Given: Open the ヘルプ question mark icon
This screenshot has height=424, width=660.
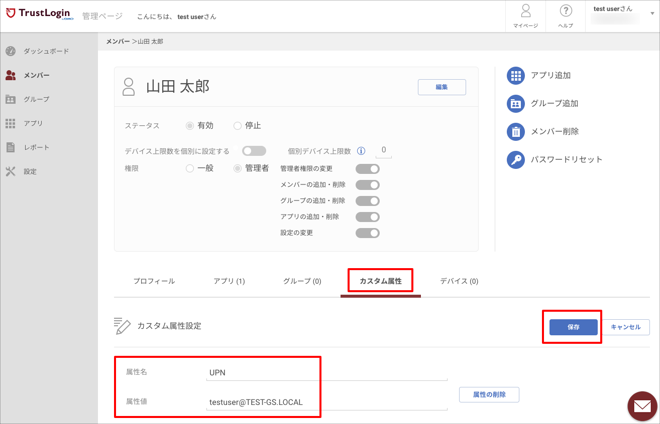Looking at the screenshot, I should 566,11.
